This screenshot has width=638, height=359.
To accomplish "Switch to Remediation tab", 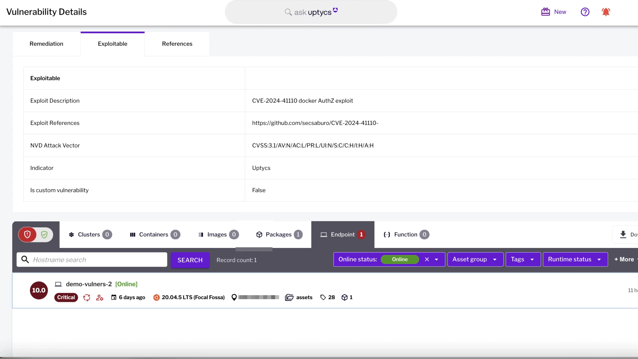I will [47, 44].
